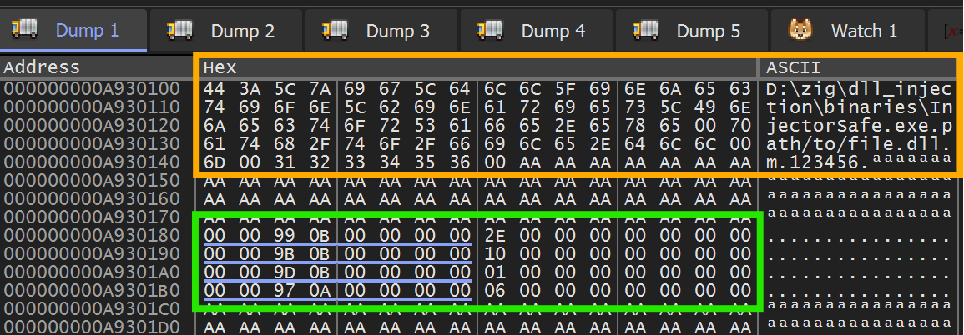Click ASCII text 'D:\zig\dll_injec'
The image size is (964, 335).
tap(858, 89)
